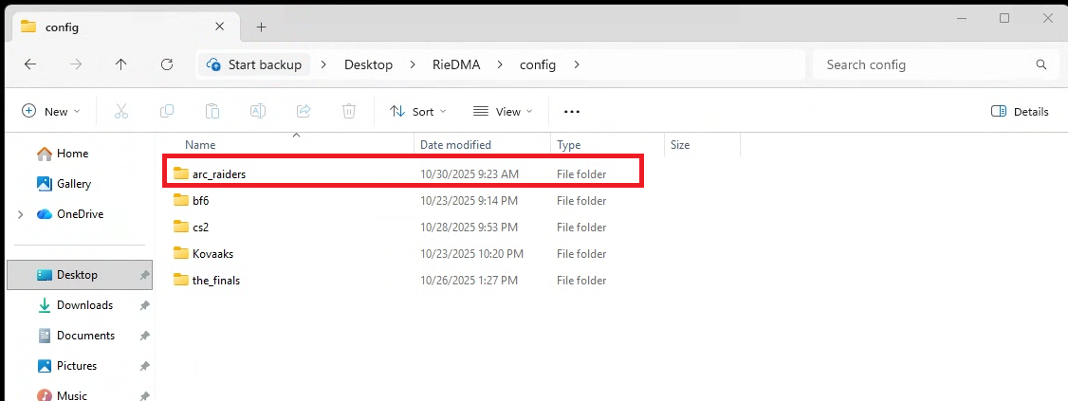Viewport: 1068px width, 401px height.
Task: Open the New item dropdown
Action: (51, 111)
